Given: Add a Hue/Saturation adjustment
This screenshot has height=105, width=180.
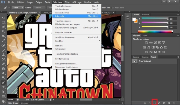Looking at the screenshot, I should point(145,47).
